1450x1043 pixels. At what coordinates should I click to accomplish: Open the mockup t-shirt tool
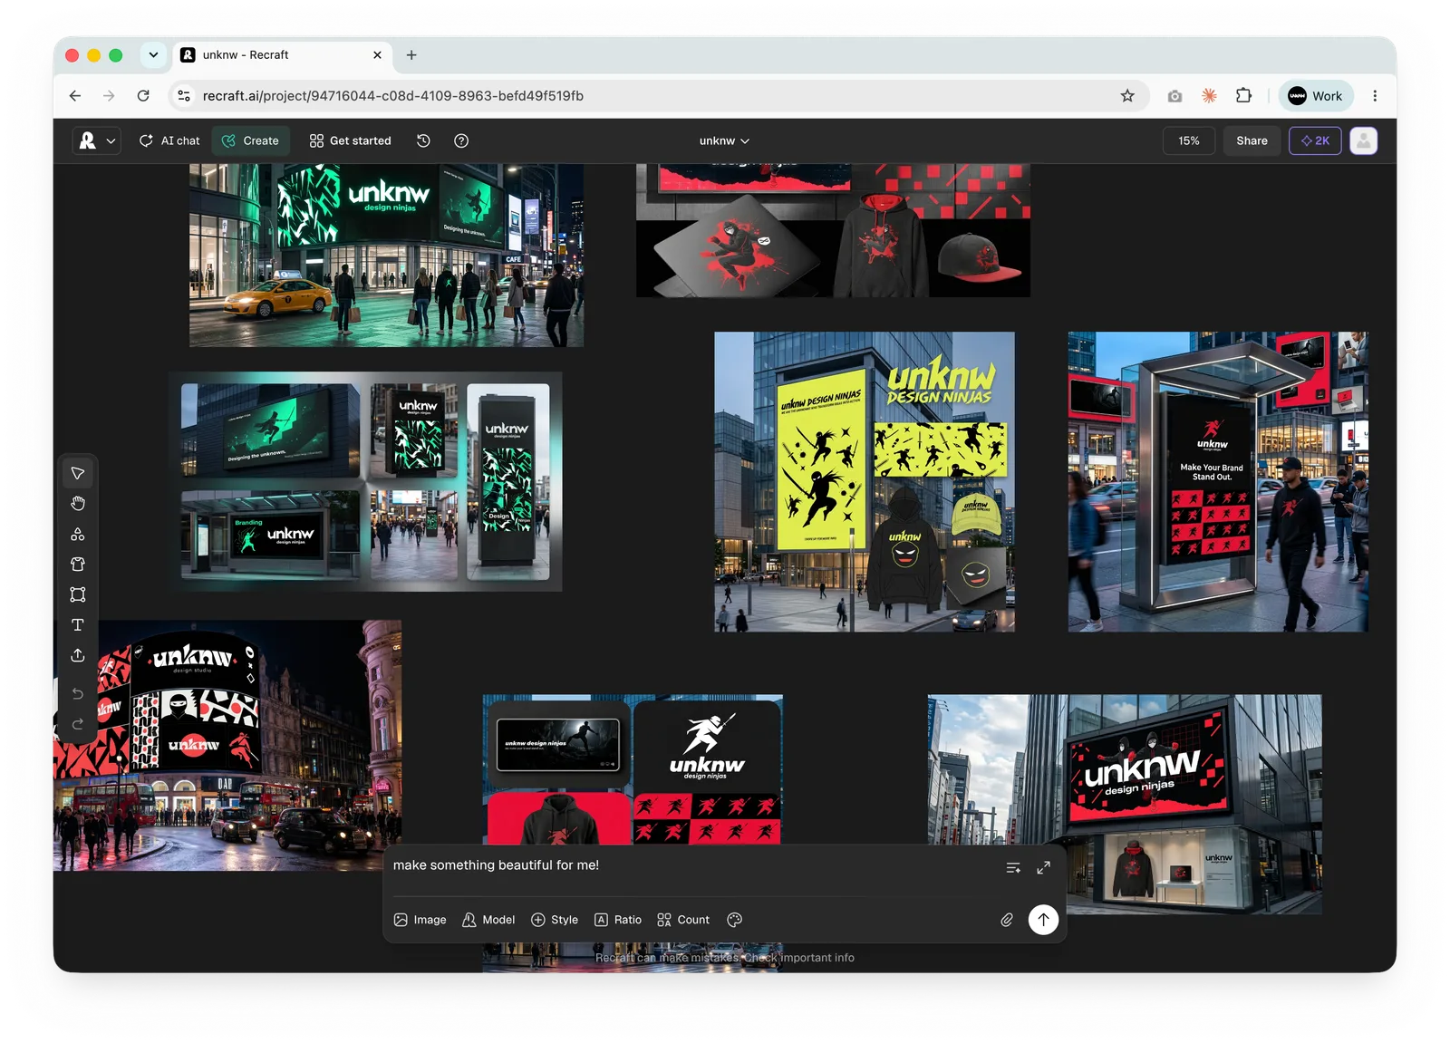78,564
